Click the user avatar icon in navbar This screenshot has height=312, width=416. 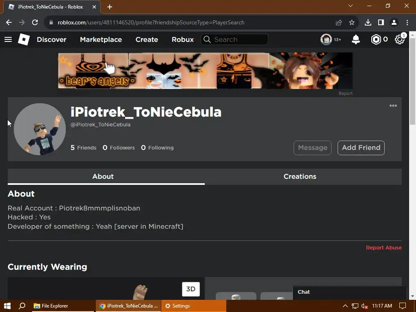coord(326,39)
